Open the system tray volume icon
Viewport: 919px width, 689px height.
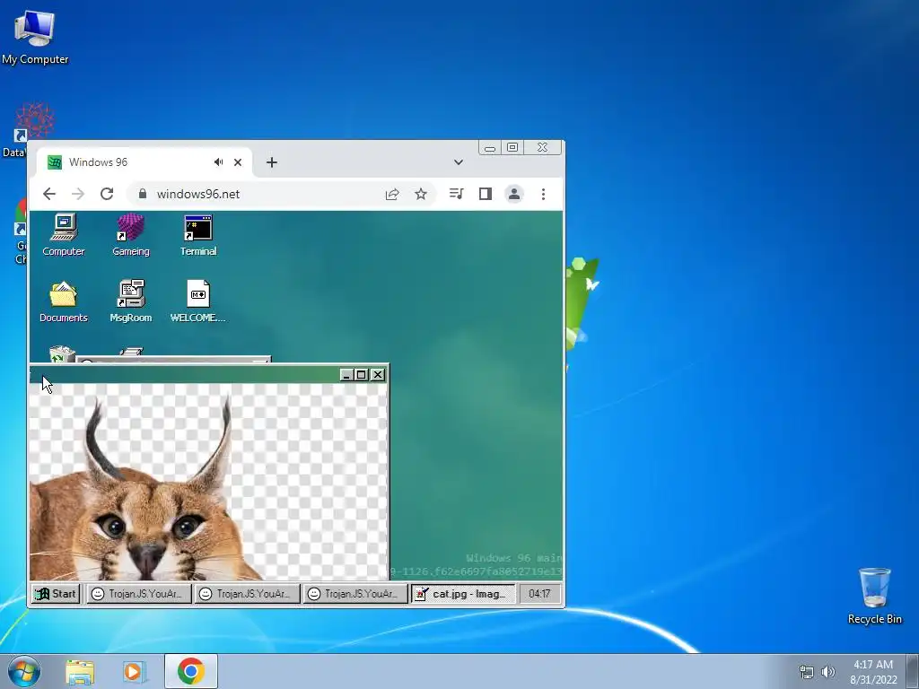click(827, 672)
